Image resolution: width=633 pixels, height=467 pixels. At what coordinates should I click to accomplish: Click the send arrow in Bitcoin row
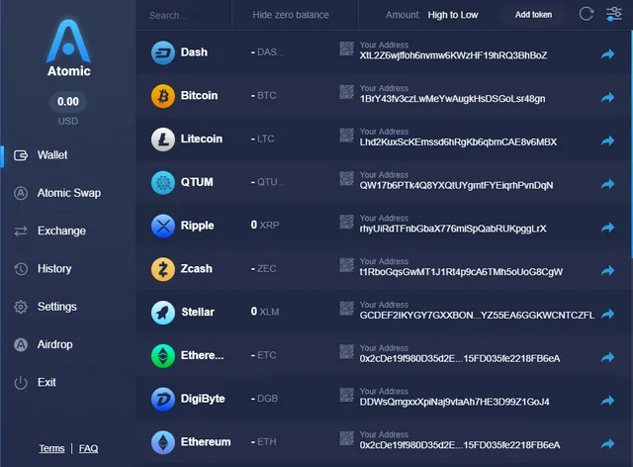pos(607,97)
